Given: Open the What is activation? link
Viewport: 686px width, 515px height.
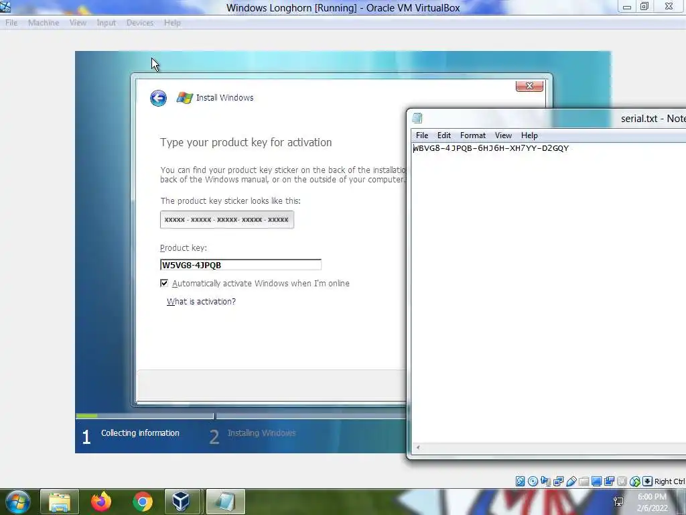Looking at the screenshot, I should tap(201, 301).
